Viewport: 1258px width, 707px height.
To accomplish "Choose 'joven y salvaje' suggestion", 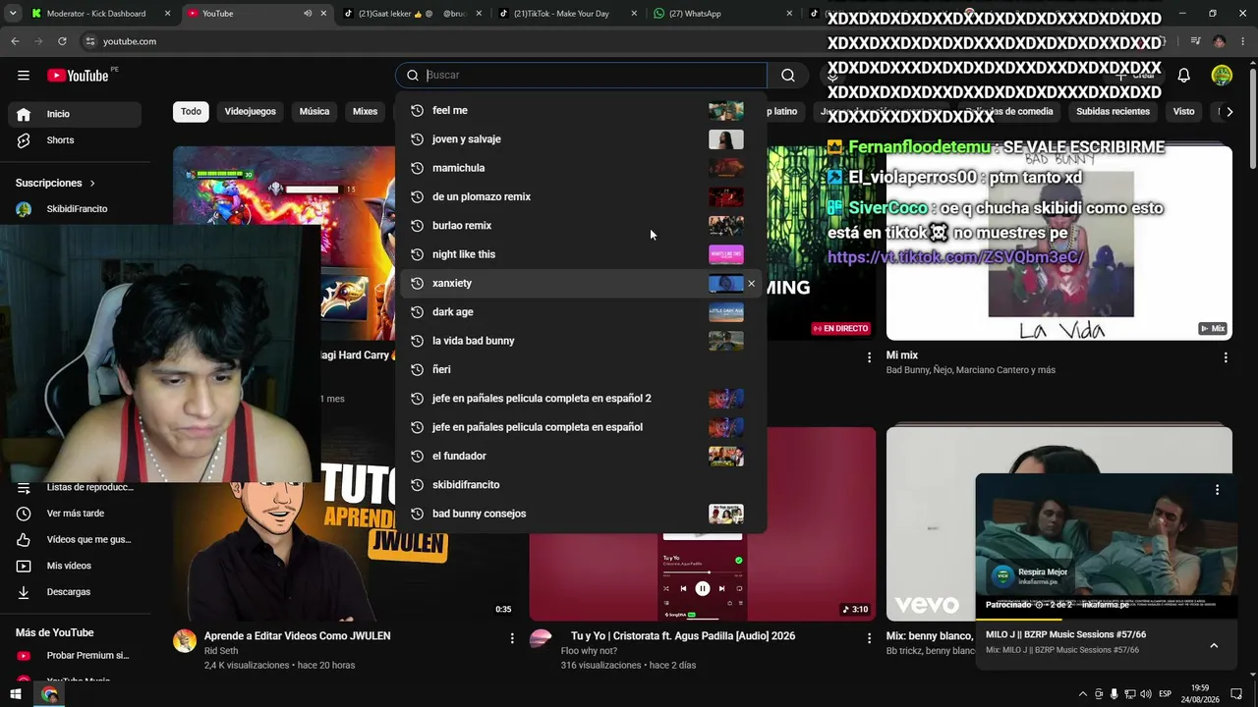I will (x=581, y=139).
